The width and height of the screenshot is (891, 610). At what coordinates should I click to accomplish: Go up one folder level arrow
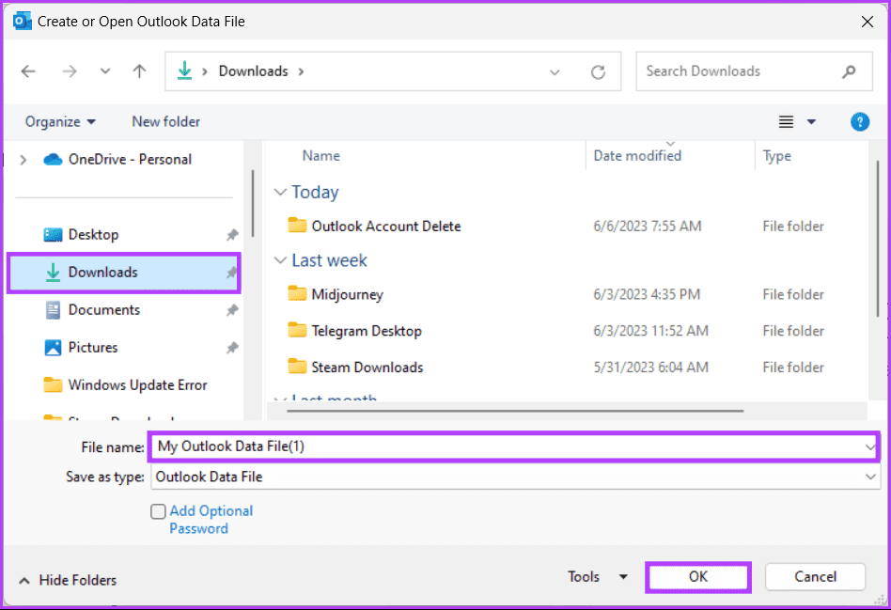coord(139,71)
